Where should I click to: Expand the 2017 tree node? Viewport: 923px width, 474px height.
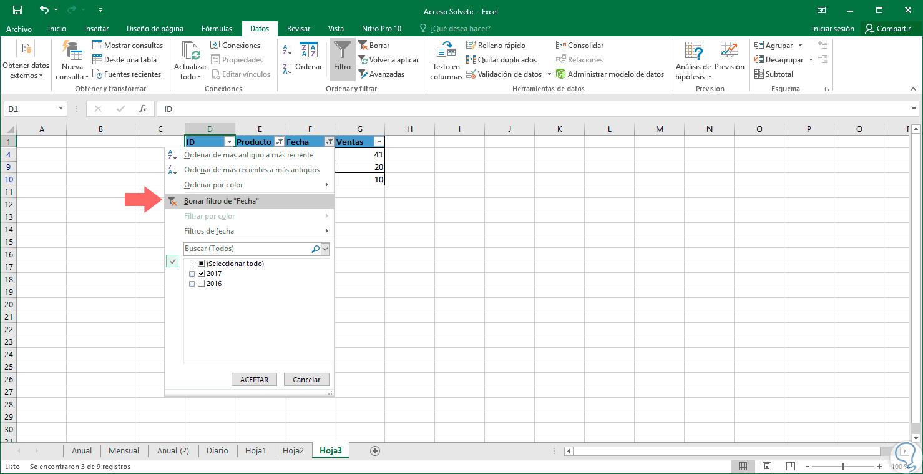point(192,274)
